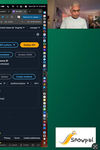Open the Chrome profile avatar
Viewport: 100px width, 150px height.
click(19, 17)
